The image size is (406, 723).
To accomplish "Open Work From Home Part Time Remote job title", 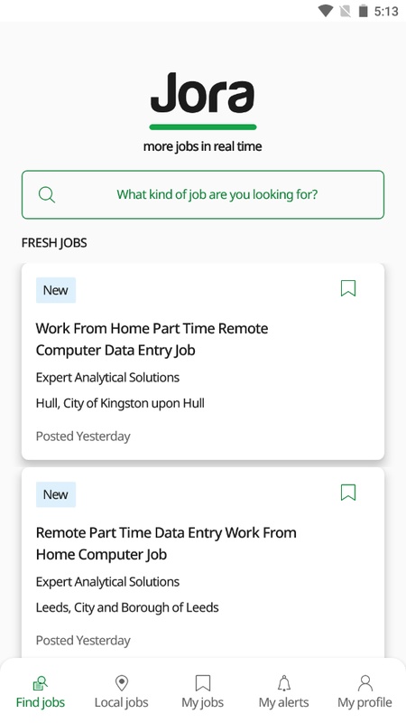I will click(x=152, y=340).
